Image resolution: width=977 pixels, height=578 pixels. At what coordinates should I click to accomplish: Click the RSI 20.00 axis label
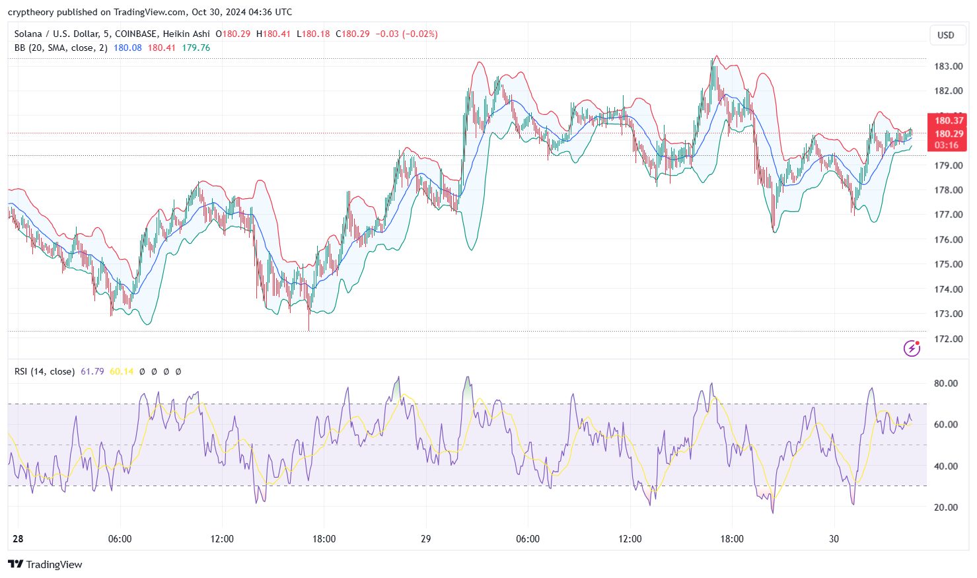coord(945,507)
